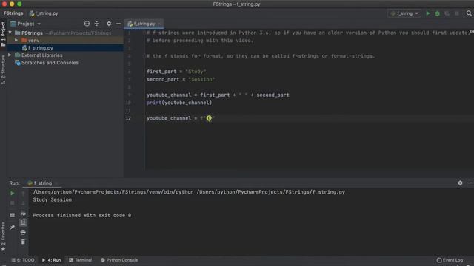The image size is (474, 266).
Task: Open the Python Console tool window
Action: click(119, 260)
